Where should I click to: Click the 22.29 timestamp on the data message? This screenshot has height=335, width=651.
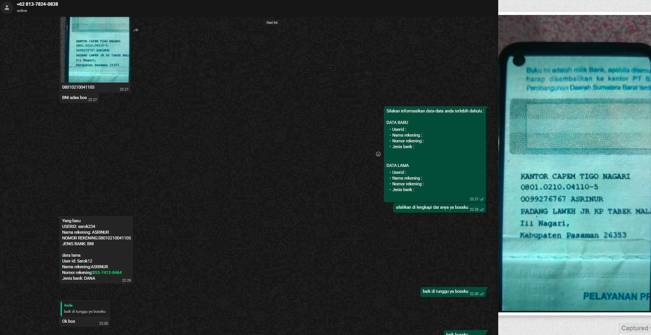click(x=126, y=281)
